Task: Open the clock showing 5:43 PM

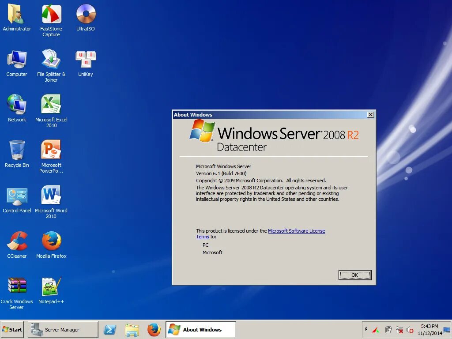Action: (x=429, y=329)
